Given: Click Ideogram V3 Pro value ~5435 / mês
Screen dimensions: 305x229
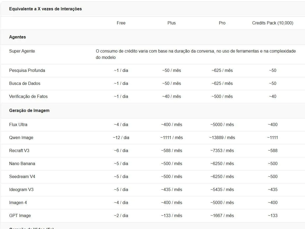Looking at the screenshot, I should [x=222, y=190].
